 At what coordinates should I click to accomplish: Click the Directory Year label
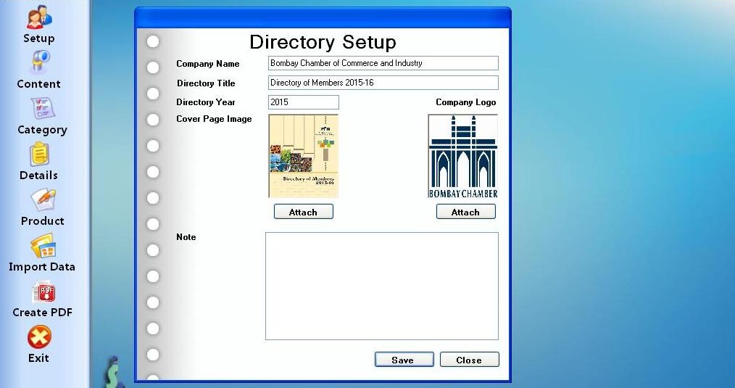click(x=206, y=102)
